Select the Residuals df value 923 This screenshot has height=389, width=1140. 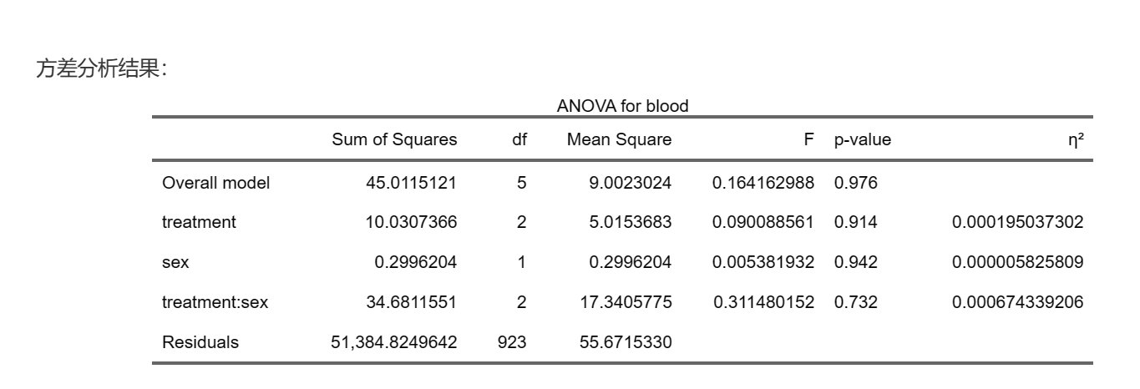[x=511, y=342]
